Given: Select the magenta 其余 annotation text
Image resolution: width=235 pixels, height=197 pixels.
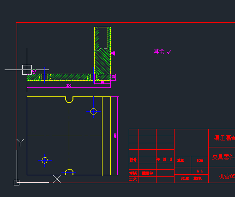Looking at the screenshot, I should tap(159, 51).
